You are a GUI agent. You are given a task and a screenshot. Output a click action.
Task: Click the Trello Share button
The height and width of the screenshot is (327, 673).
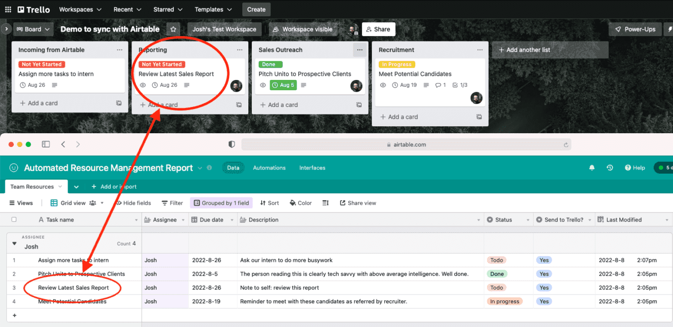tap(378, 29)
